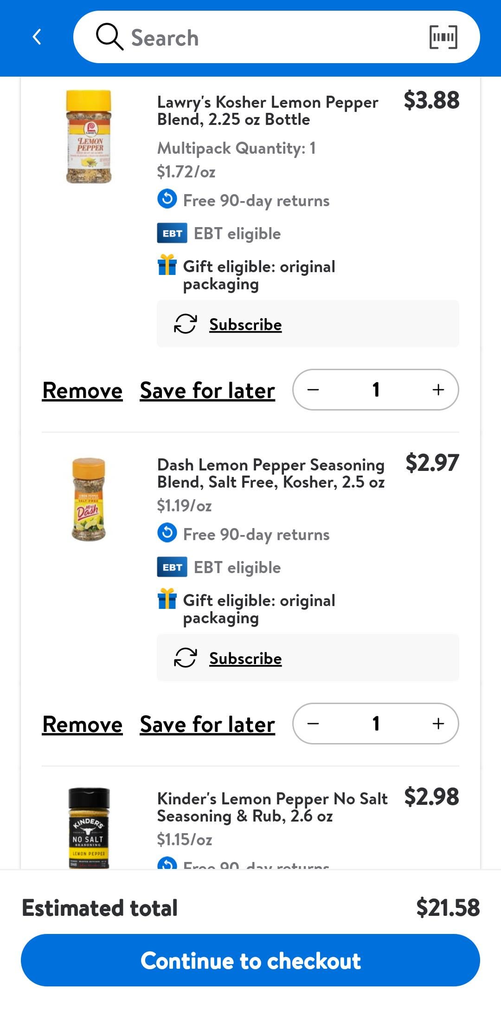Save Dash Lemon Pepper Seasoning for later
The image size is (501, 1018).
[207, 724]
